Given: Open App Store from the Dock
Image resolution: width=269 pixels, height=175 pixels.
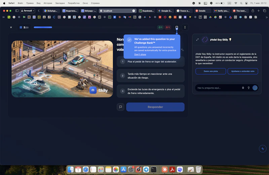Looking at the screenshot, I should pos(123,170).
